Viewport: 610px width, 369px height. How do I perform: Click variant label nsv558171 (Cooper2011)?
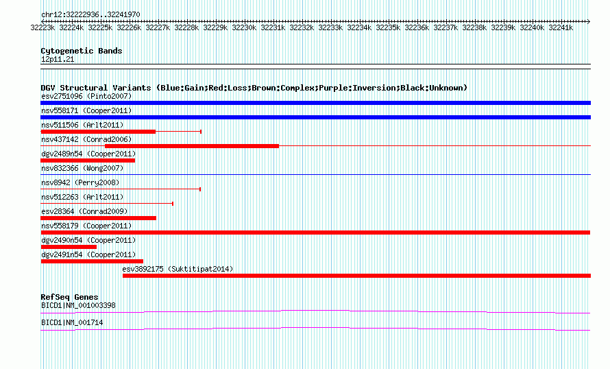coord(86,110)
